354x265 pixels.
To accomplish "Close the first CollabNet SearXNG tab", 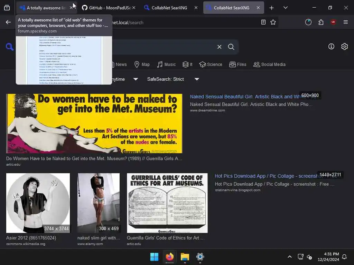I will click(x=196, y=8).
